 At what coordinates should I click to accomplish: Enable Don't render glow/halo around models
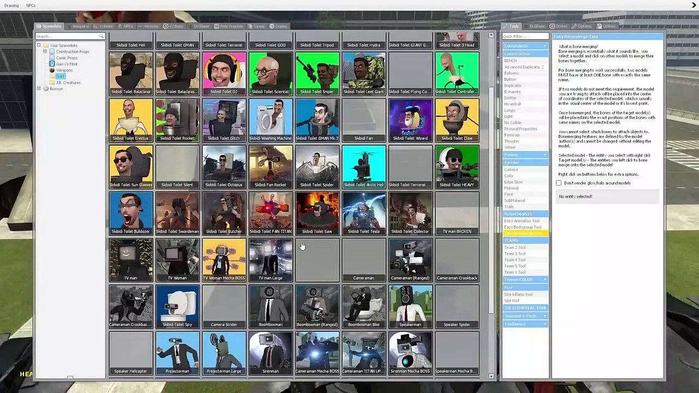[559, 183]
